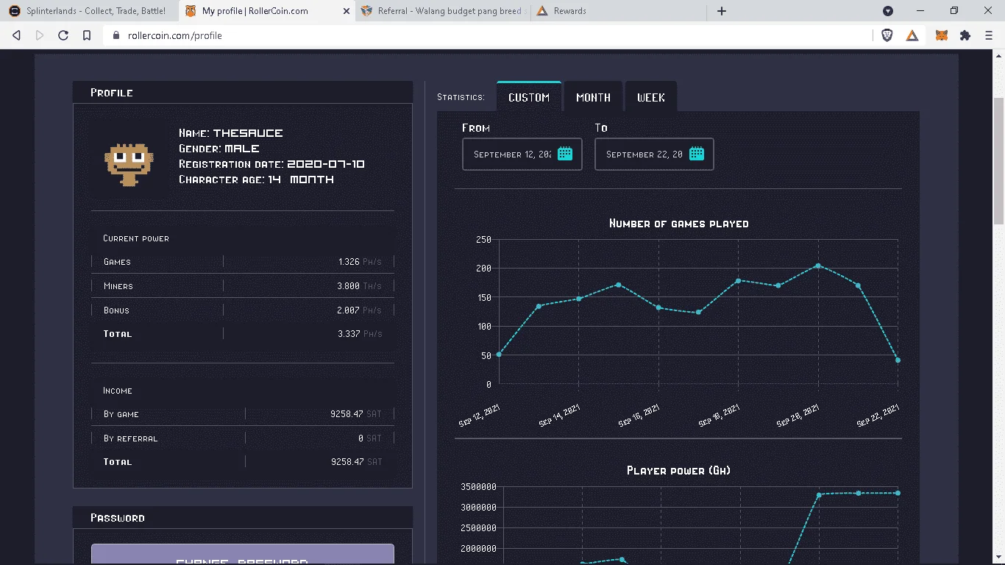Viewport: 1005px width, 565px height.
Task: Open the tab search dropdown arrow
Action: (x=888, y=11)
